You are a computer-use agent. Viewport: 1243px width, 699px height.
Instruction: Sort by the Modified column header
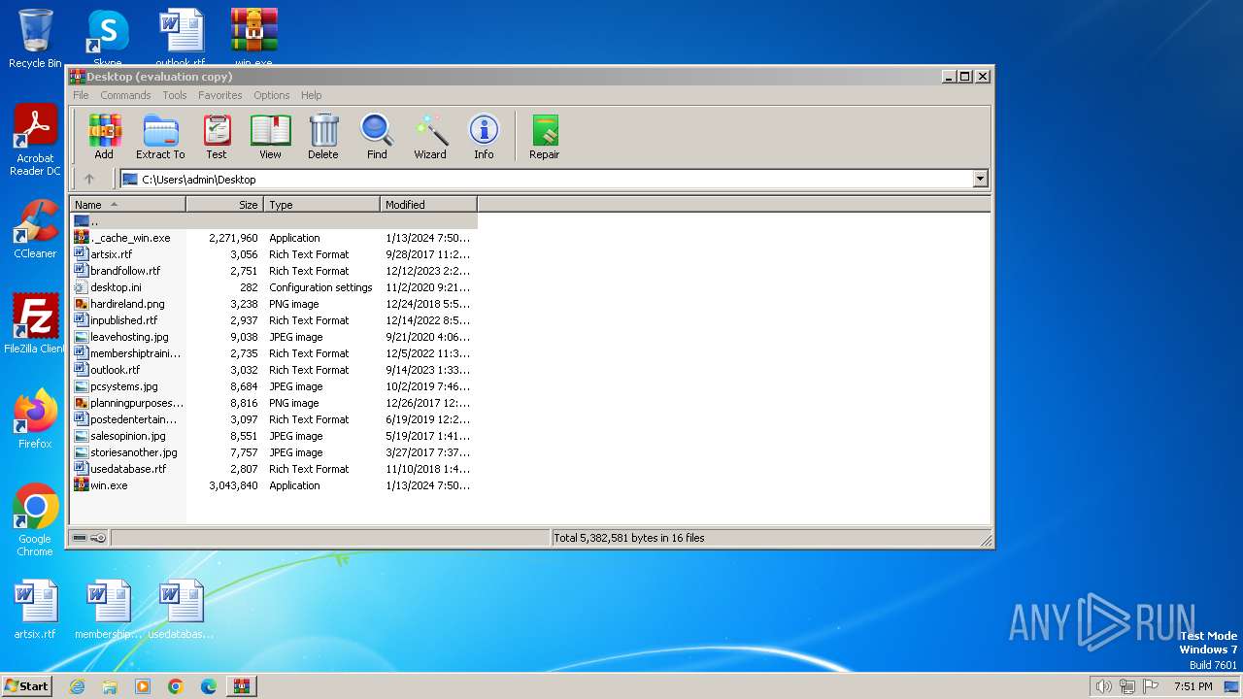point(428,205)
